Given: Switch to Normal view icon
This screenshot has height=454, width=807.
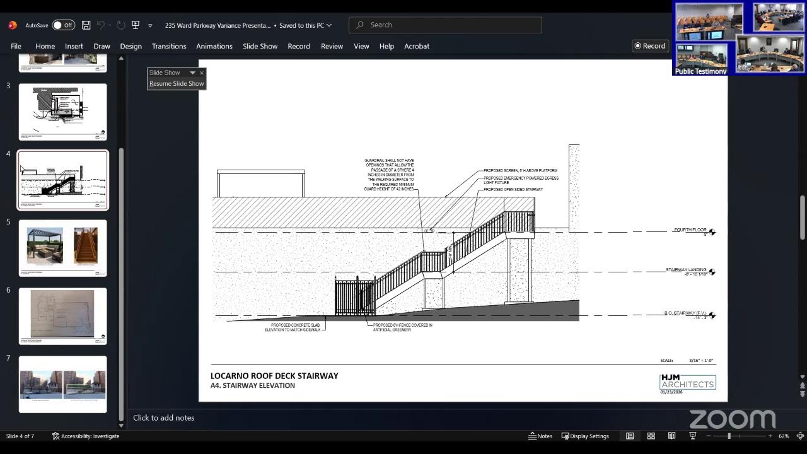Looking at the screenshot, I should click(630, 436).
